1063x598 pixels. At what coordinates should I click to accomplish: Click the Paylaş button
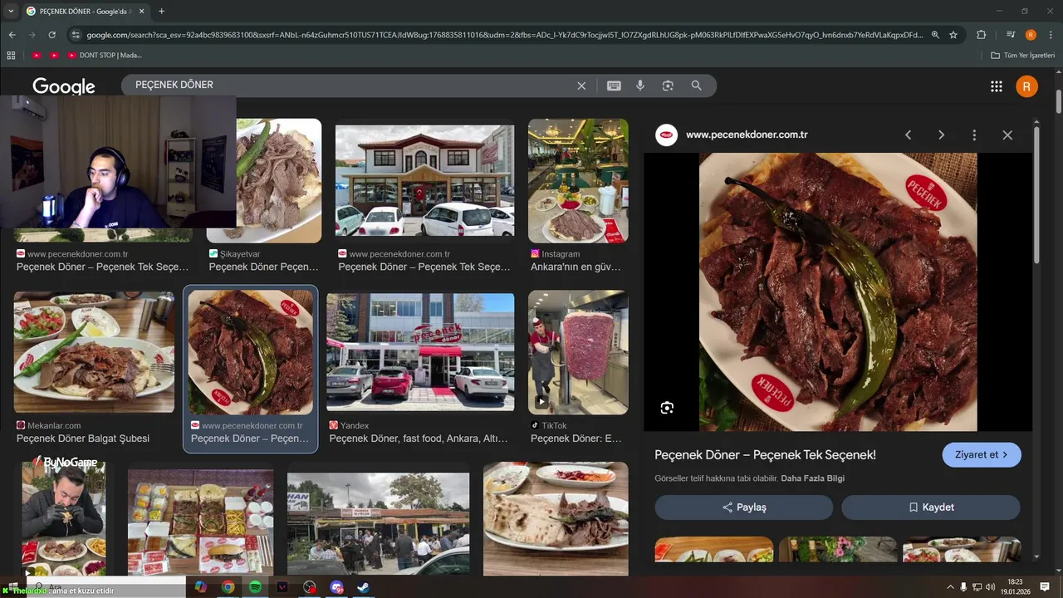[743, 507]
